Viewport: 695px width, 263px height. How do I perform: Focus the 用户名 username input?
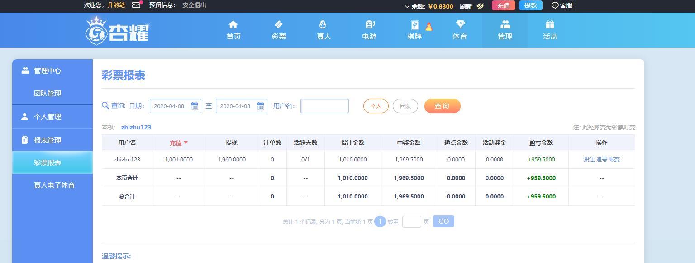coord(324,106)
